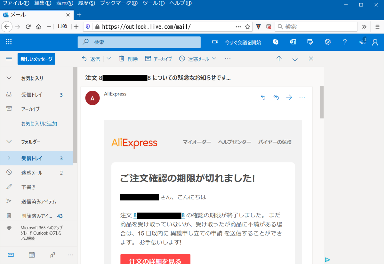Click the Firefox URL address bar
This screenshot has width=384, height=264.
(x=168, y=27)
